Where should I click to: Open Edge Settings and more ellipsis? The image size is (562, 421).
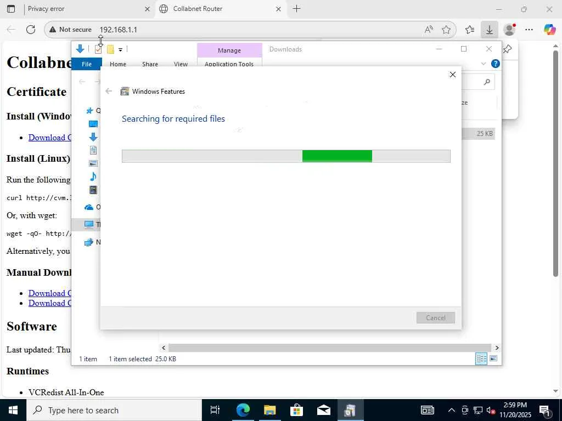[x=529, y=30]
